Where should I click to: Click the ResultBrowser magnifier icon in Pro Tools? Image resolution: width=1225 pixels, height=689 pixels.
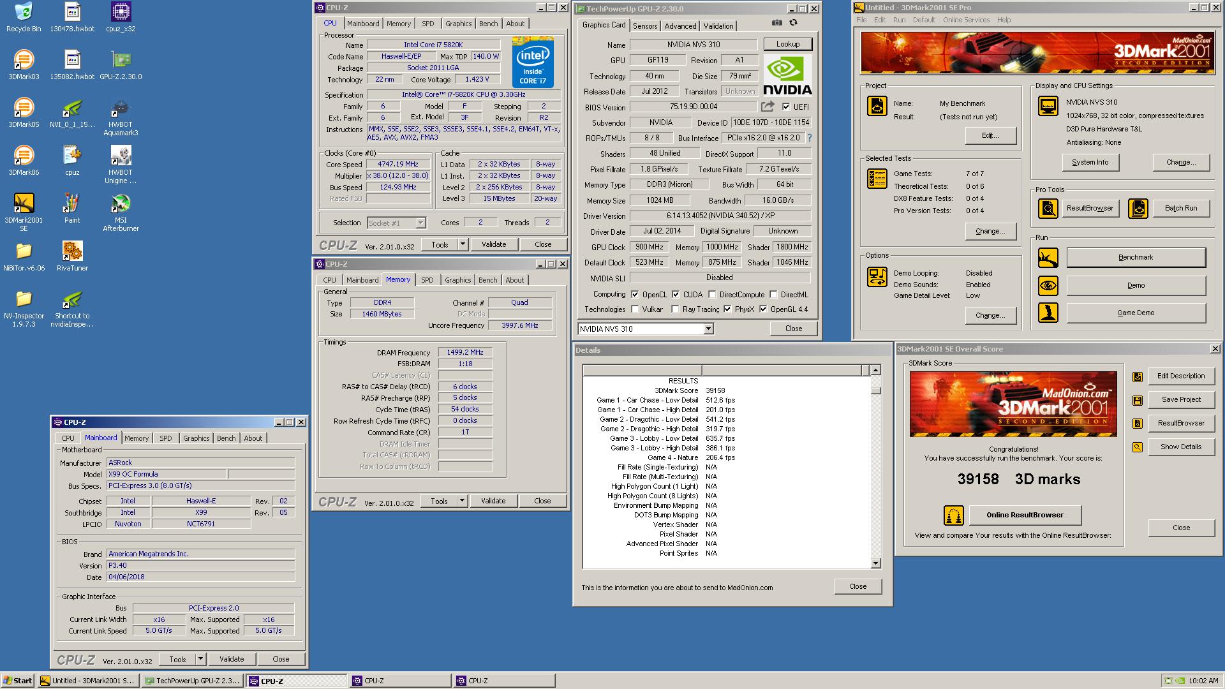click(1048, 209)
